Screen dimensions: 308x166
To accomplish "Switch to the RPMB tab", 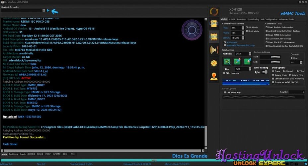I will click(x=232, y=19).
